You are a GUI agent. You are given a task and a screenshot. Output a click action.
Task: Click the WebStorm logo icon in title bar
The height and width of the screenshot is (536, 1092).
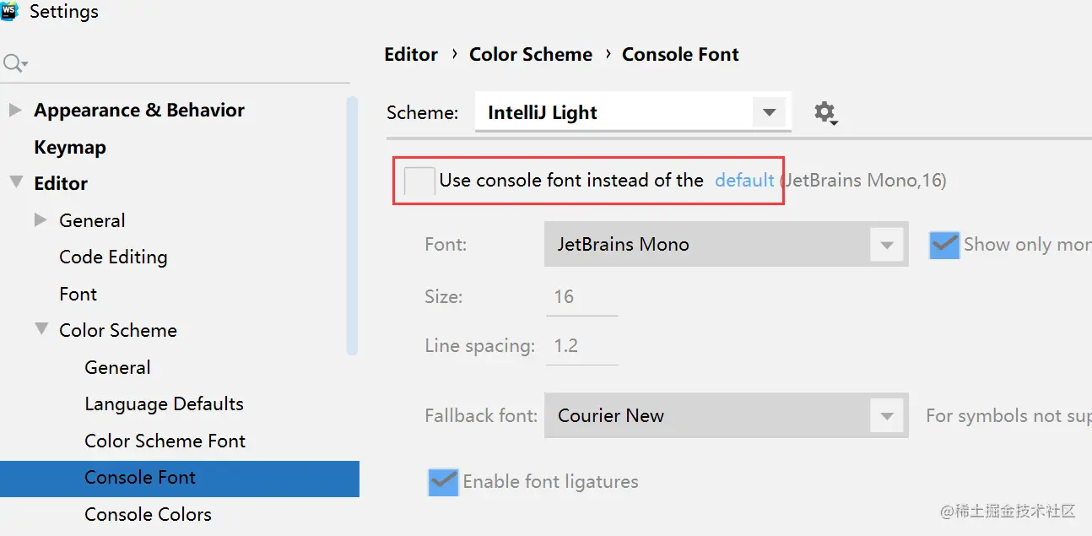[9, 11]
